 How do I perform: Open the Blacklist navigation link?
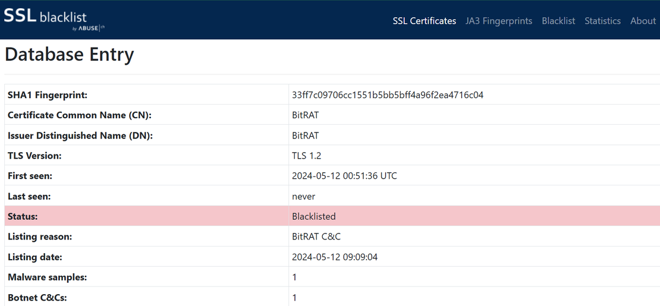[558, 21]
